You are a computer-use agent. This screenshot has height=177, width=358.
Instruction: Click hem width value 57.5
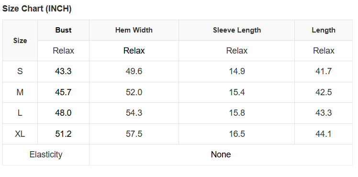click(x=134, y=134)
